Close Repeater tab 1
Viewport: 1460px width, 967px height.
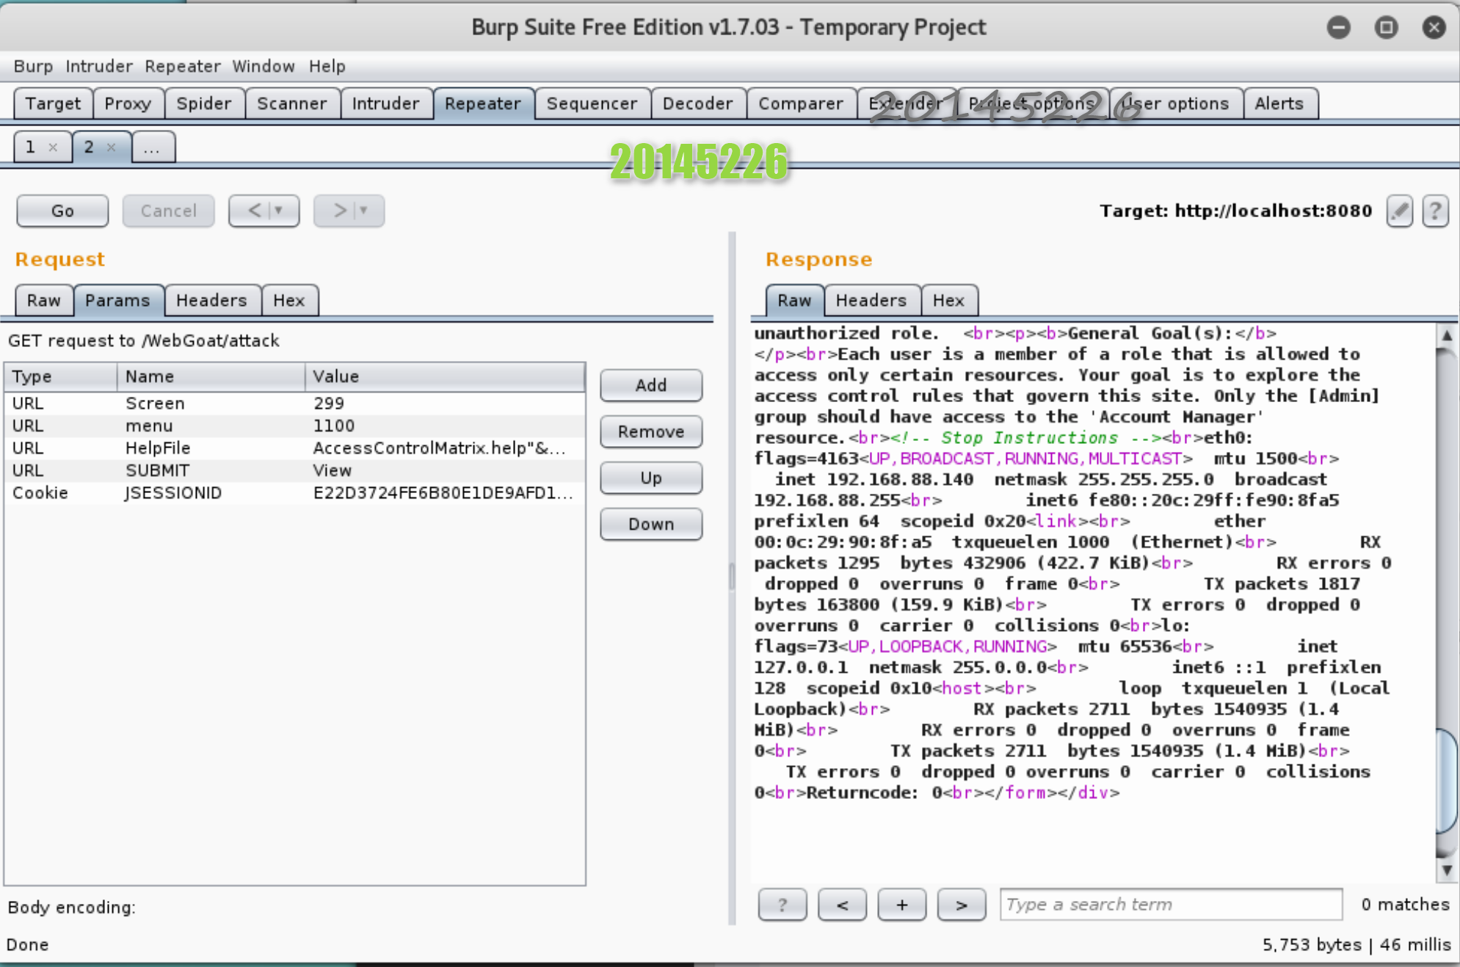coord(53,147)
